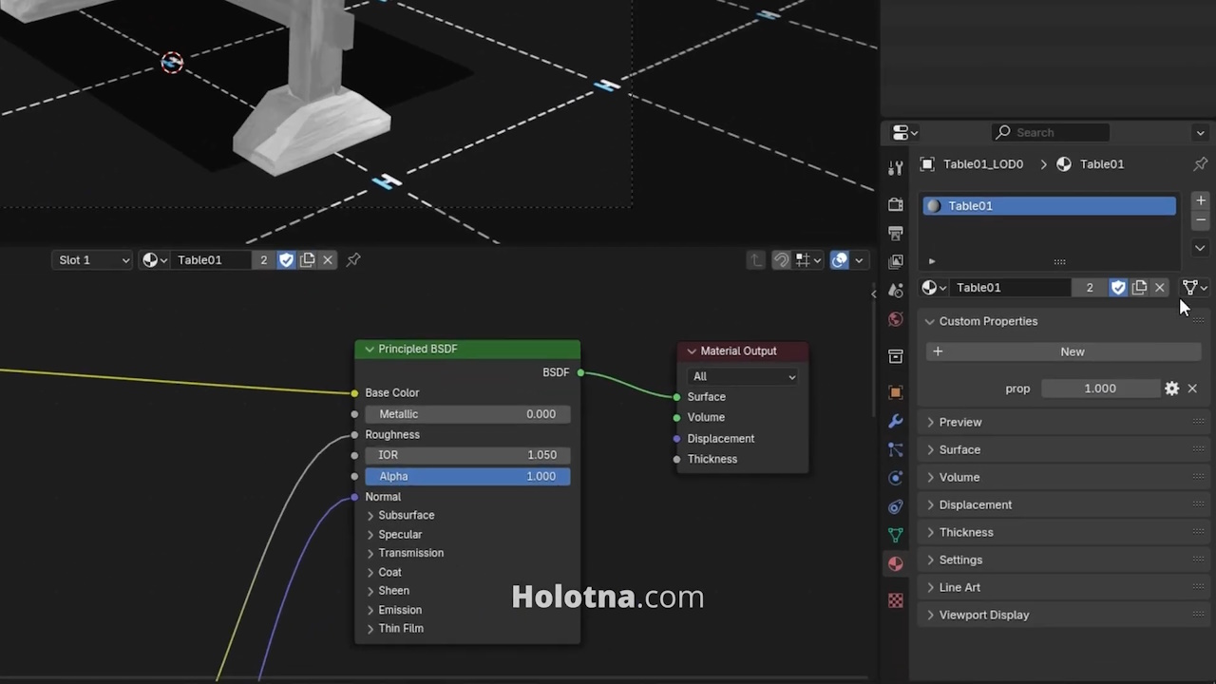Viewport: 1216px width, 684px height.
Task: Toggle fake user in node editor header
Action: click(x=286, y=259)
